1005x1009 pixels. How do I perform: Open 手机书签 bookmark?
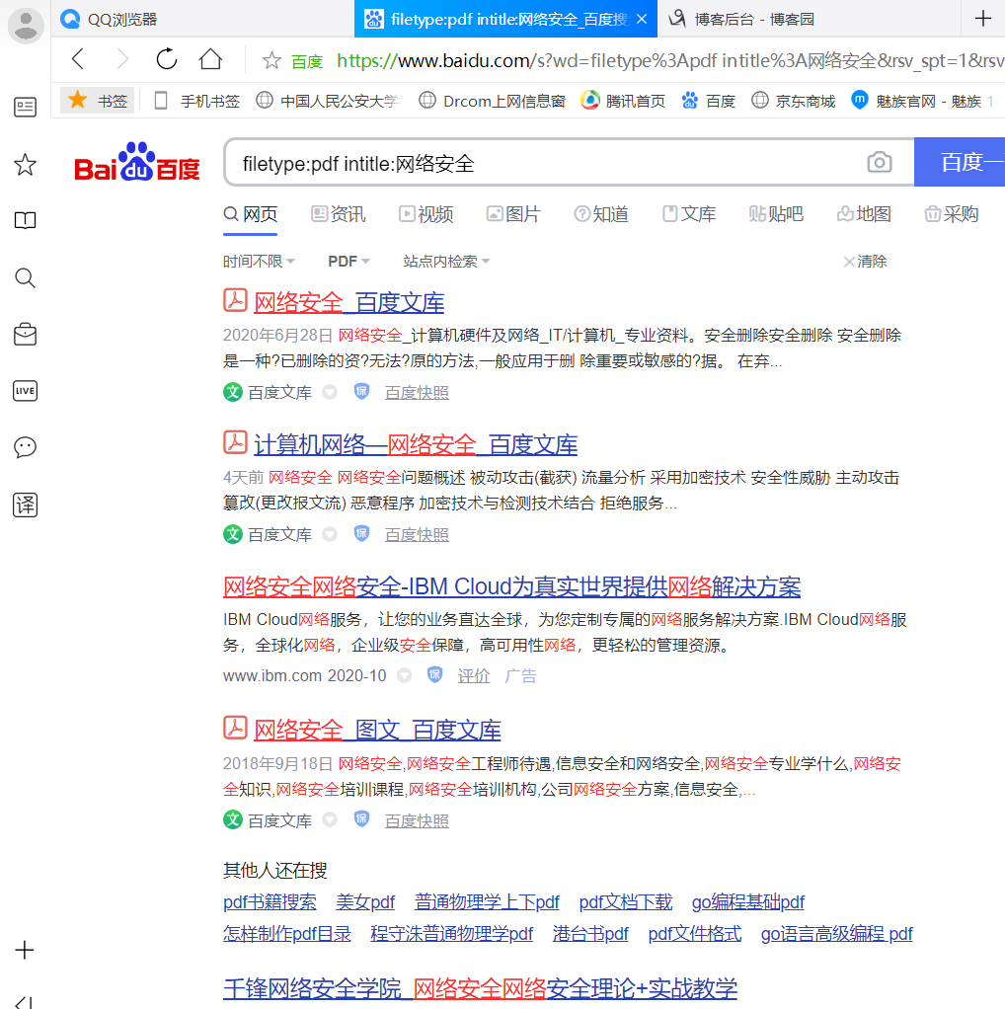196,101
